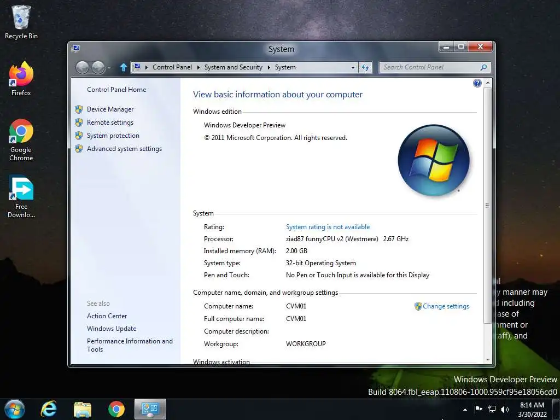Open the Google Chrome desktop shortcut
This screenshot has height=420, width=560.
point(21,139)
